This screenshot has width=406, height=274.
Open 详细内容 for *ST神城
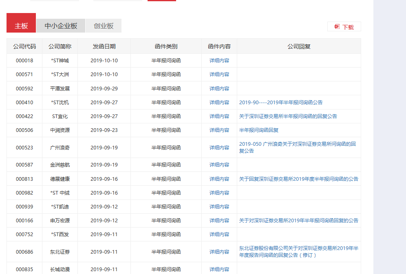pyautogui.click(x=219, y=61)
